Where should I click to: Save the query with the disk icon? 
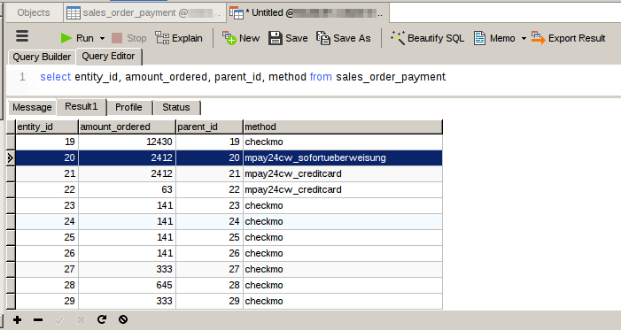pyautogui.click(x=276, y=38)
